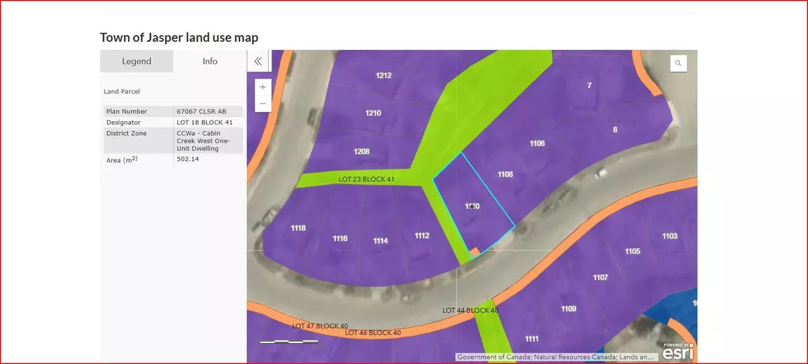Zoom out on the map

click(263, 104)
